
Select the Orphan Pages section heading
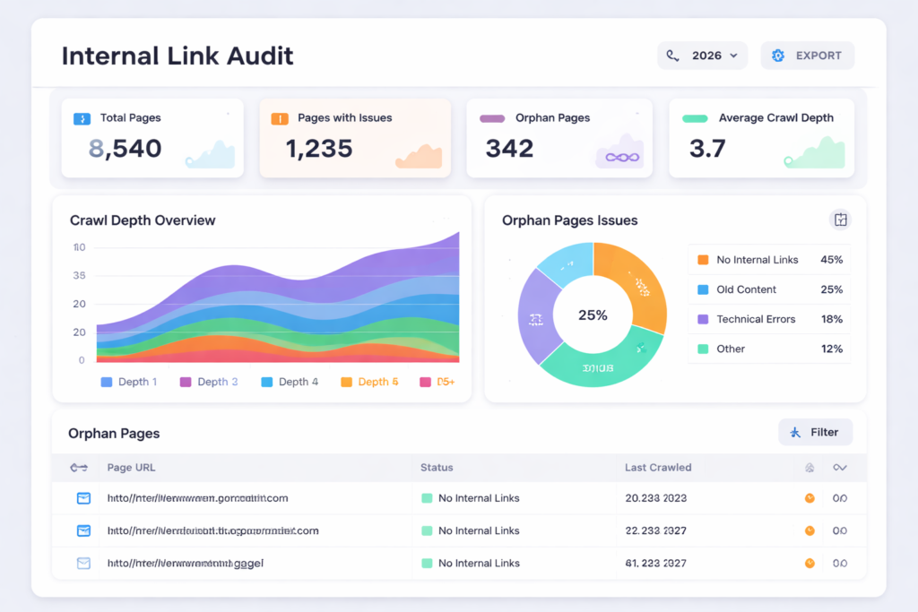[x=114, y=432]
